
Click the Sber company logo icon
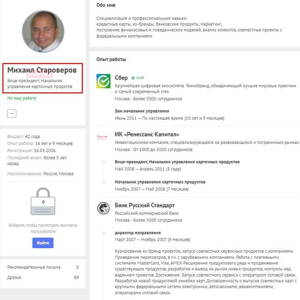103,81
